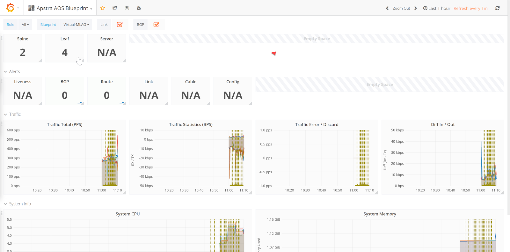Toggle the BGP checkbox
The image size is (510, 252).
(x=156, y=25)
